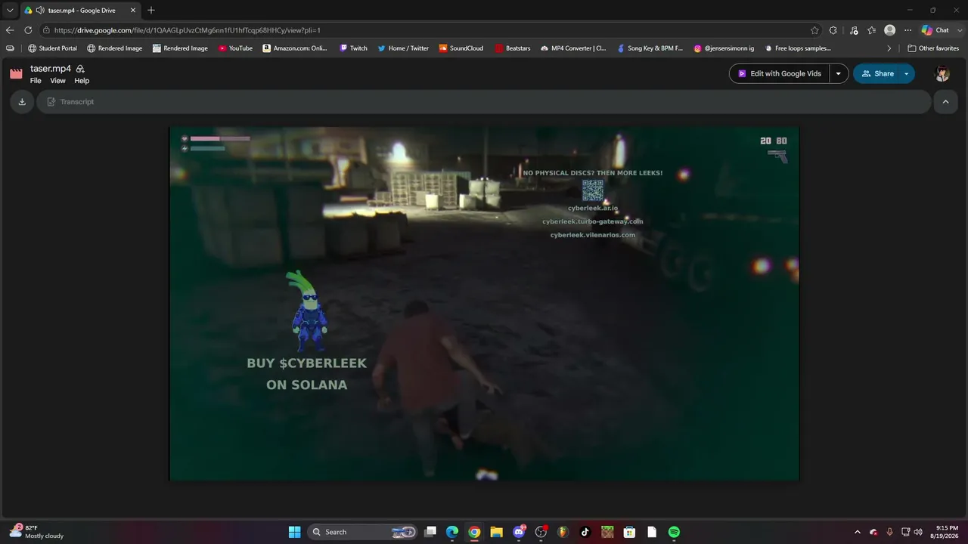Open the browser profile avatar
Viewport: 968px width, 544px height.
890,30
